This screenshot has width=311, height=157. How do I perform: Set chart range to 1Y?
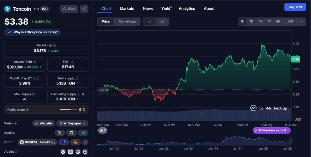[x=269, y=21]
